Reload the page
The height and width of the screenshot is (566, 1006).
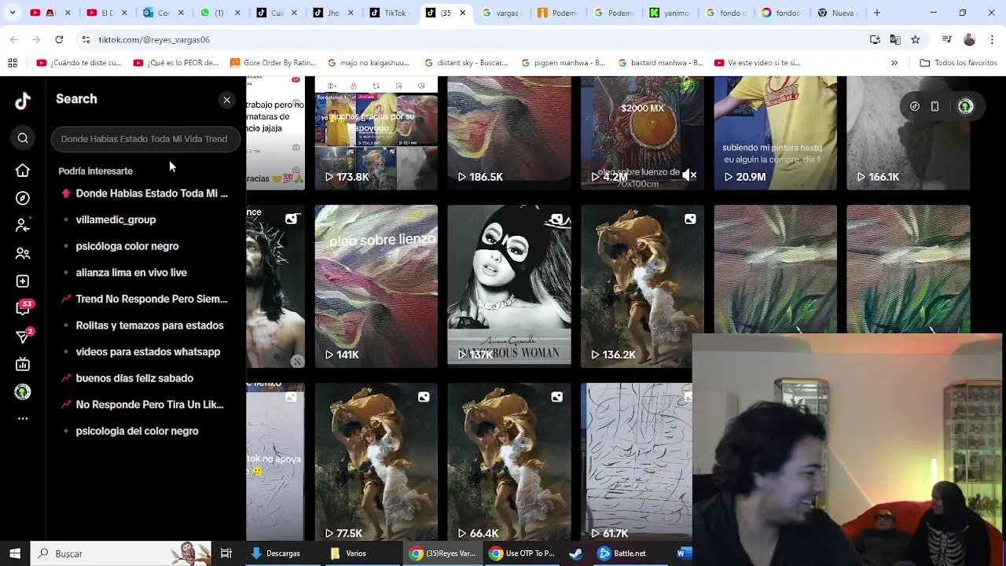click(x=59, y=39)
